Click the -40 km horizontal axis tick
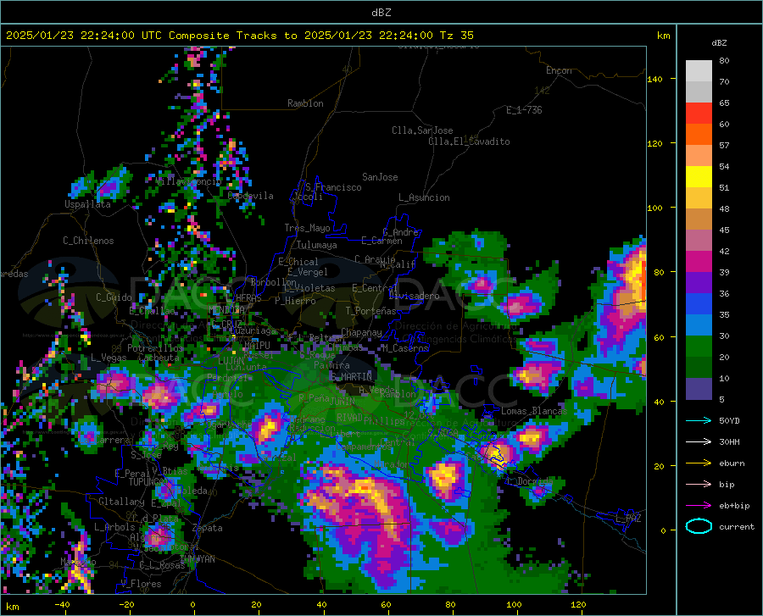 pos(62,605)
